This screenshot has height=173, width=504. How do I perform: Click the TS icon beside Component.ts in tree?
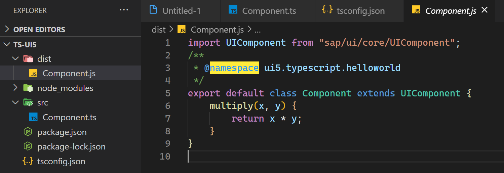[33, 117]
